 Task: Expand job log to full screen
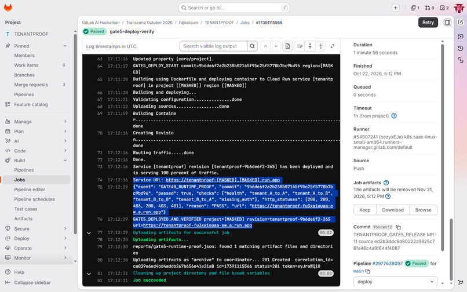[x=333, y=46]
